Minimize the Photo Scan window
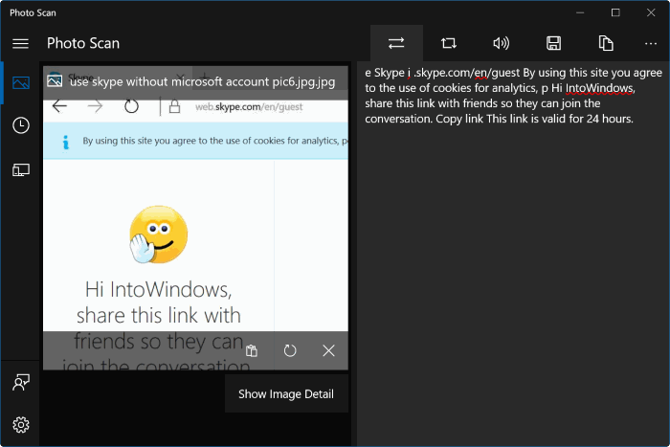This screenshot has height=447, width=670. [x=580, y=12]
